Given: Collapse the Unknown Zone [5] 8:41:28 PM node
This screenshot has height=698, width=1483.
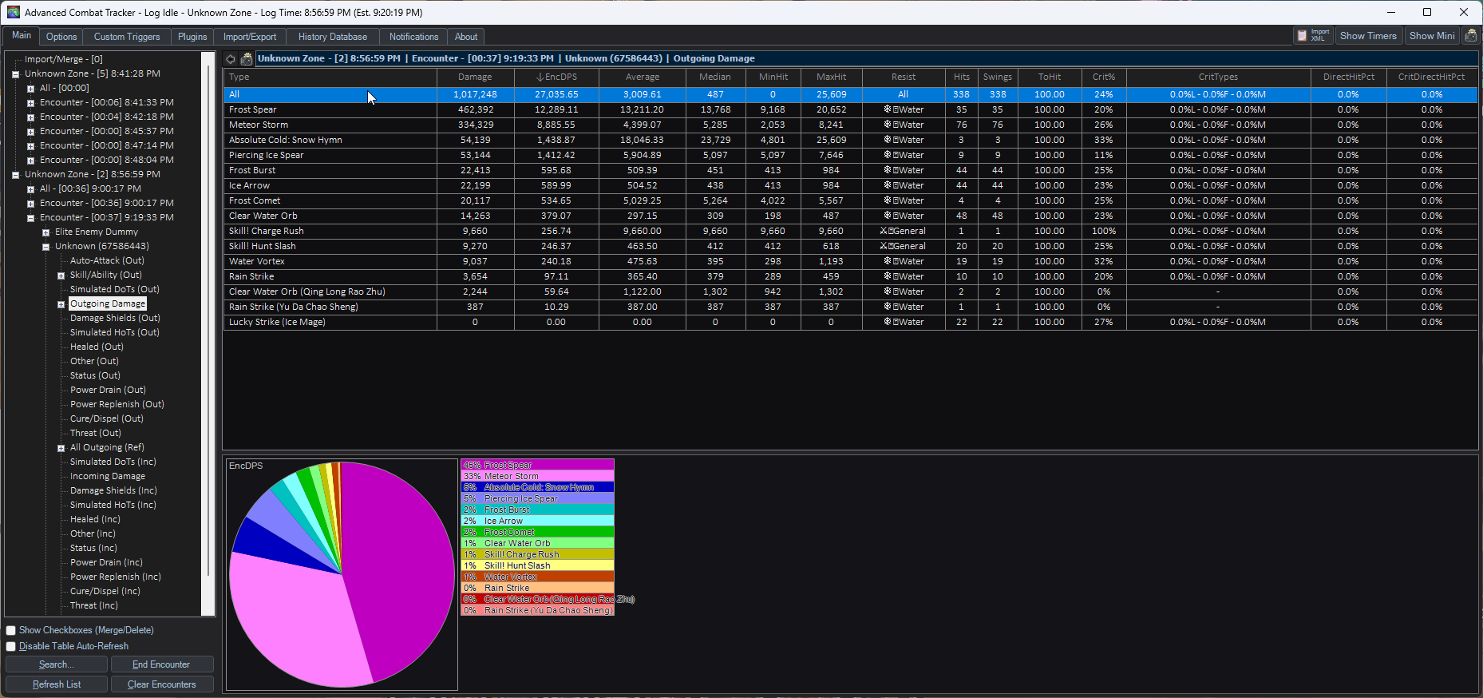Looking at the screenshot, I should [15, 74].
